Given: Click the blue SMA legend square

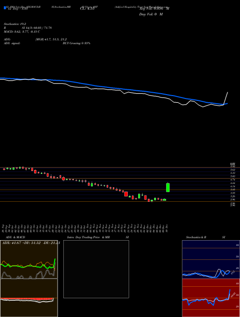Looking at the screenshot, I should tap(5, 8).
